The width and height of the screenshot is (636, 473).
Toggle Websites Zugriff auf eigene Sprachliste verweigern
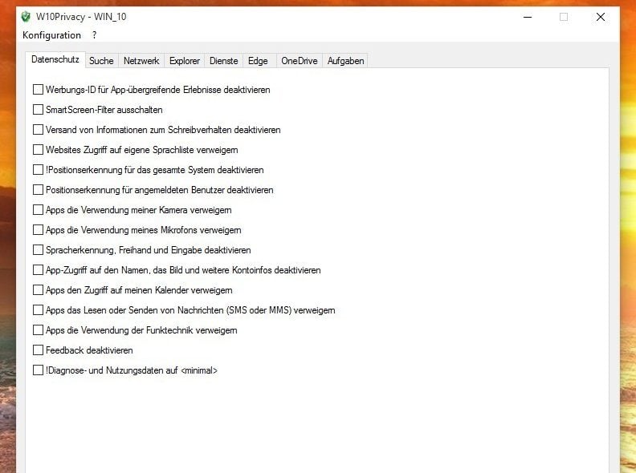pos(38,149)
